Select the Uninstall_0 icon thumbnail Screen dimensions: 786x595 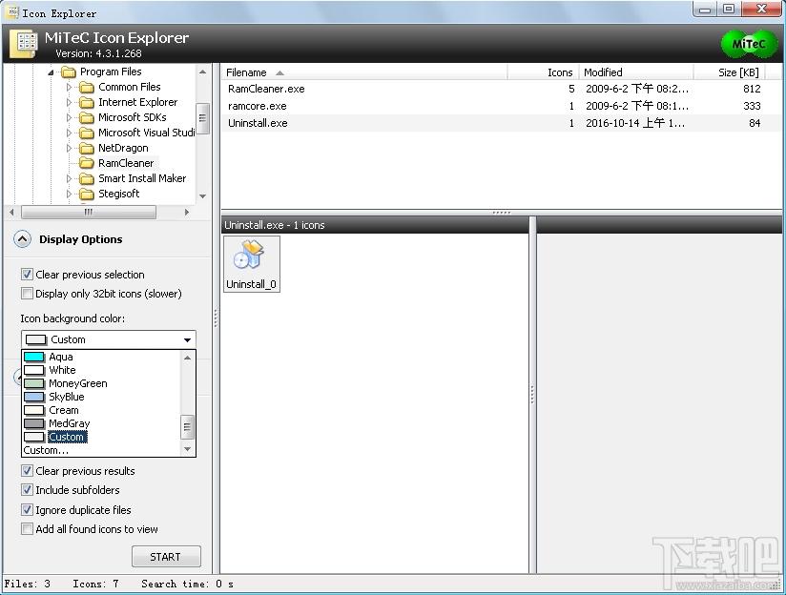(251, 264)
